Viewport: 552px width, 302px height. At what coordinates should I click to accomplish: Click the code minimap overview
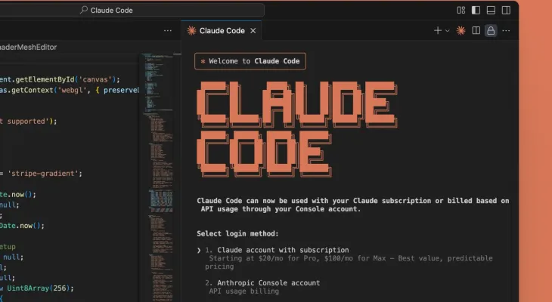160,177
